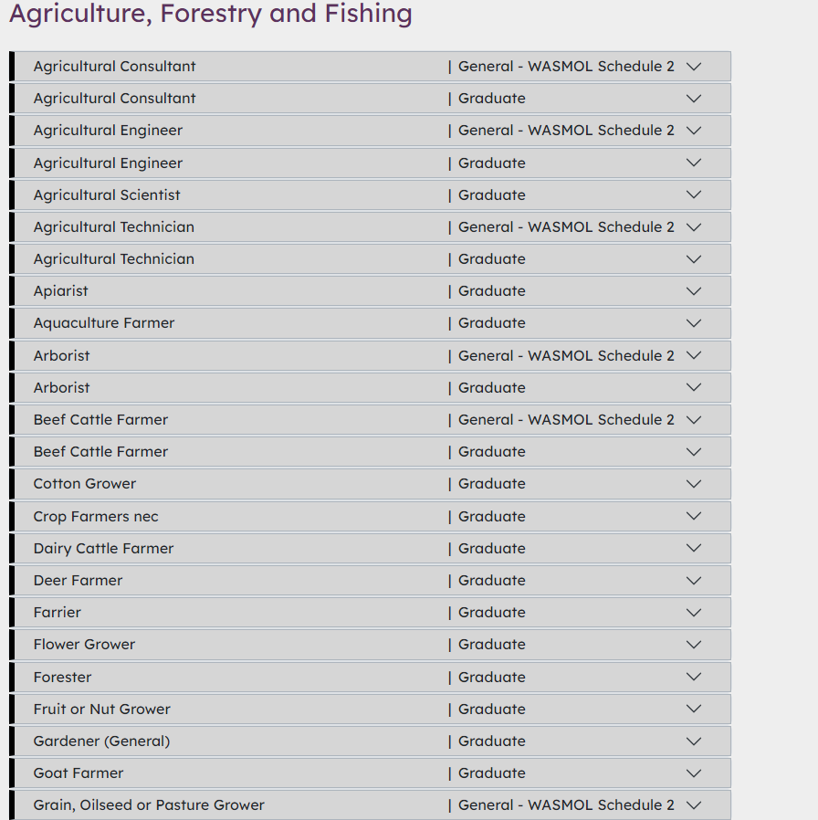The image size is (818, 820).
Task: Click the chevron on the Apiarist row
Action: coord(694,291)
